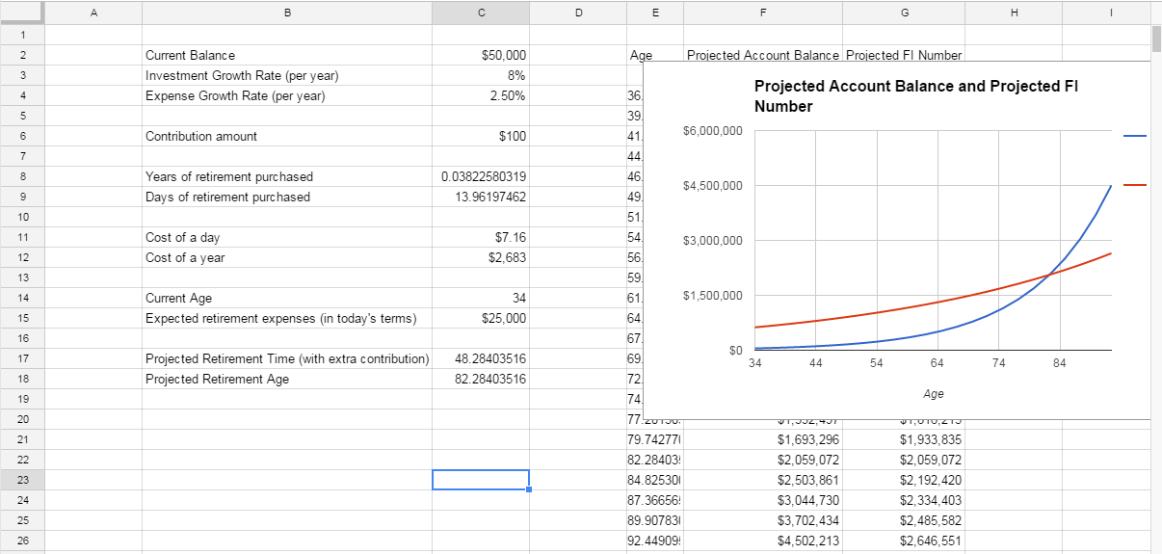Click the italic 'Age' axis title in chart

click(x=933, y=394)
